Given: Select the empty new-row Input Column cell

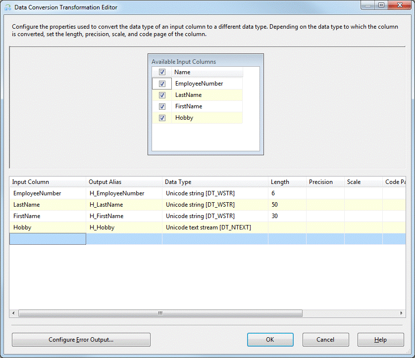Looking at the screenshot, I should pos(48,239).
